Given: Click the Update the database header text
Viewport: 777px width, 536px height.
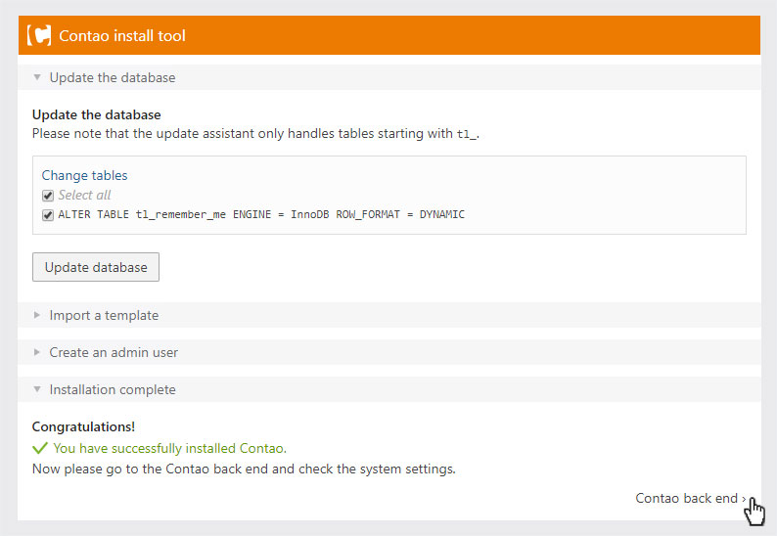Looking at the screenshot, I should click(x=113, y=78).
